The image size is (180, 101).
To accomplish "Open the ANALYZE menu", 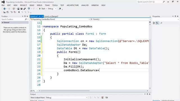I will (x=85, y=5).
